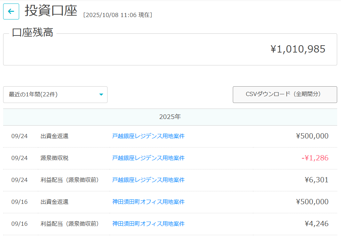Viewport: 341px width, 239px height.
Task: Click the ¥500,000 amount dated 09/24
Action: [x=312, y=136]
